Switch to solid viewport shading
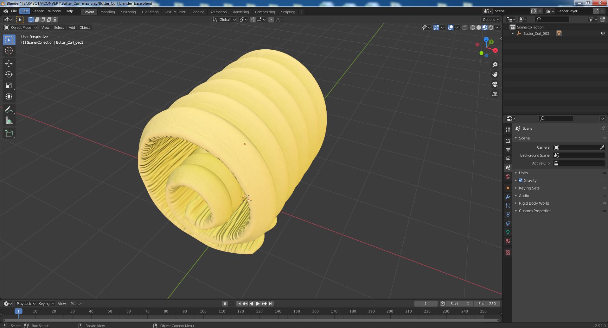 click(x=479, y=28)
